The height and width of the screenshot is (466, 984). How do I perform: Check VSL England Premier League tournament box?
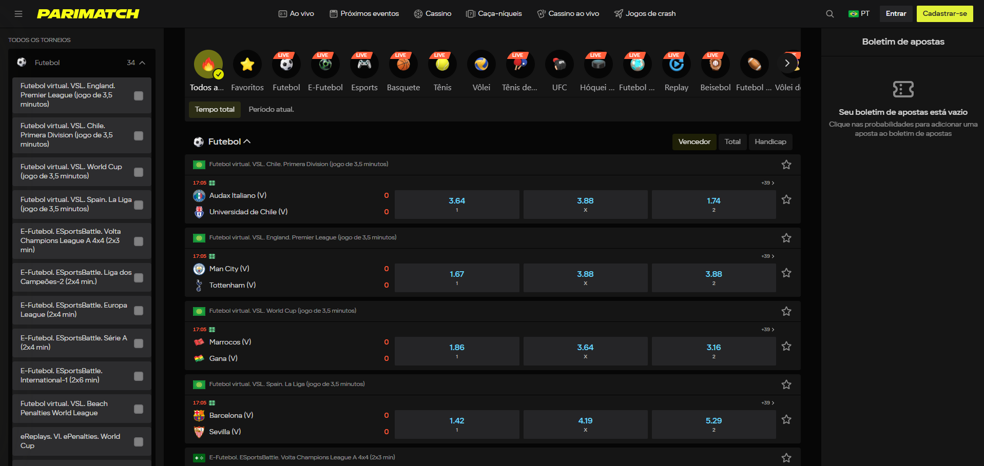(x=139, y=96)
